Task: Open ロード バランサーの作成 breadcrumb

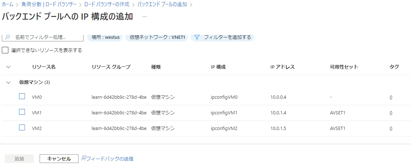Action: 107,4
